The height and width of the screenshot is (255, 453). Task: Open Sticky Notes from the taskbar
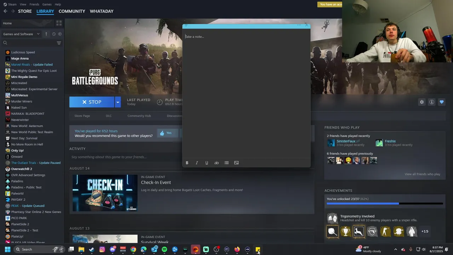(258, 249)
